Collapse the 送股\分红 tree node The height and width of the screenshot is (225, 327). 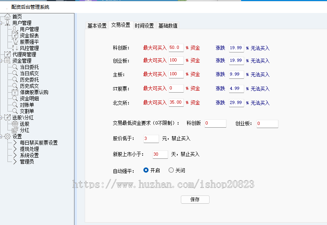point(1,117)
